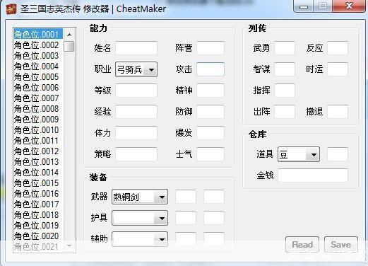The width and height of the screenshot is (368, 266).
Task: Click the CheatMaker app icon in title bar
Action: tap(11, 8)
